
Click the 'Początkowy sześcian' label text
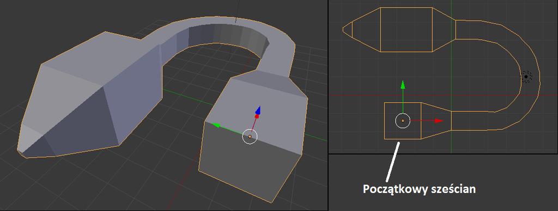(x=419, y=189)
